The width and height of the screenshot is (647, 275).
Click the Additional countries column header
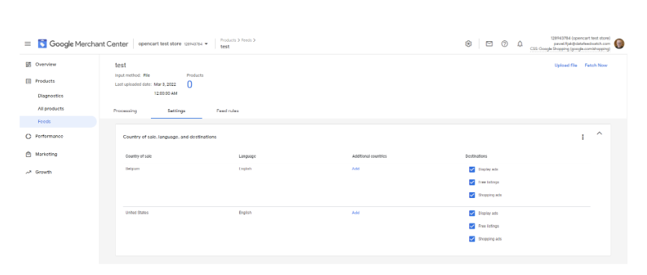(x=369, y=156)
